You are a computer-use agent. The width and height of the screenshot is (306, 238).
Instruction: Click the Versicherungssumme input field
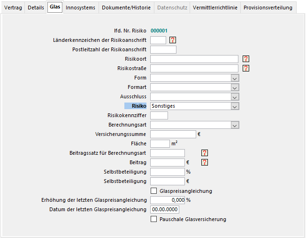[x=173, y=134]
